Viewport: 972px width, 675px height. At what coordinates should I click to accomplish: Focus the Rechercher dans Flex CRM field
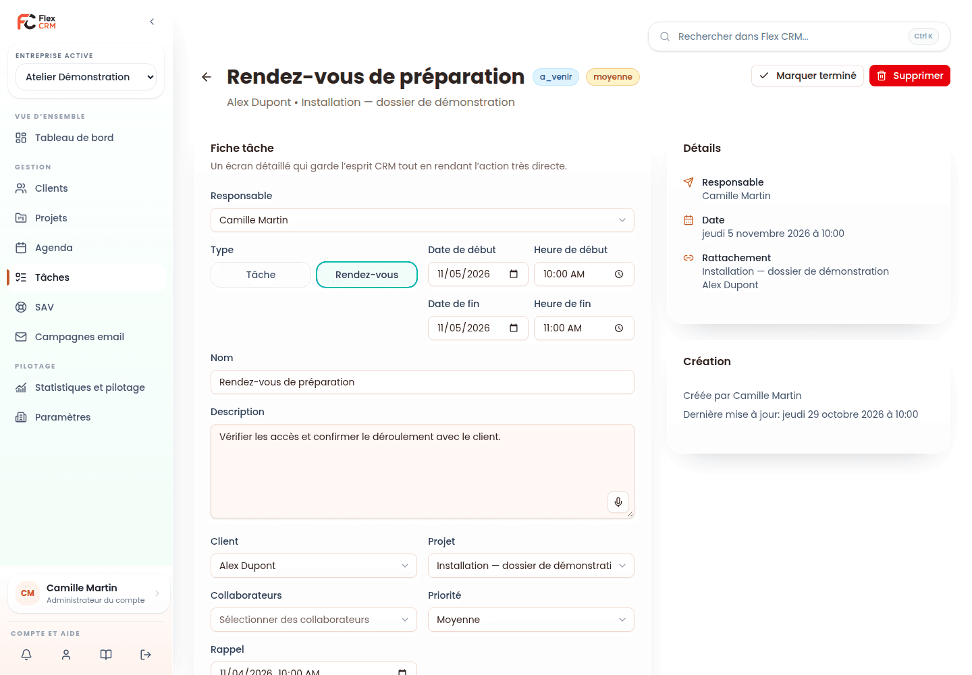[x=799, y=36]
